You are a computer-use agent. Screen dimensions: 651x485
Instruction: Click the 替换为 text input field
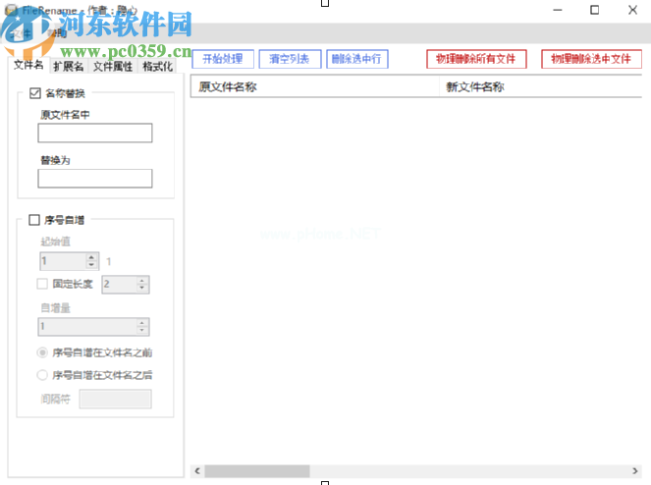click(95, 178)
